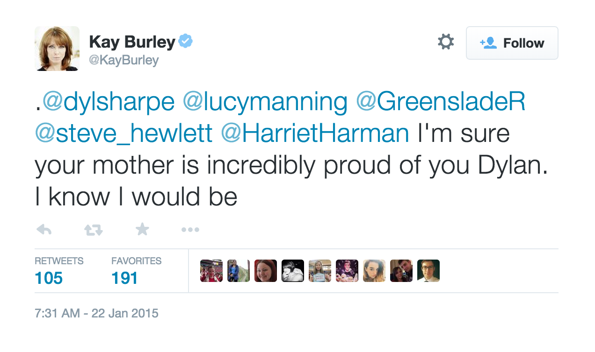The width and height of the screenshot is (595, 352).
Task: Visit @lucymanning profile mention
Action: 265,103
